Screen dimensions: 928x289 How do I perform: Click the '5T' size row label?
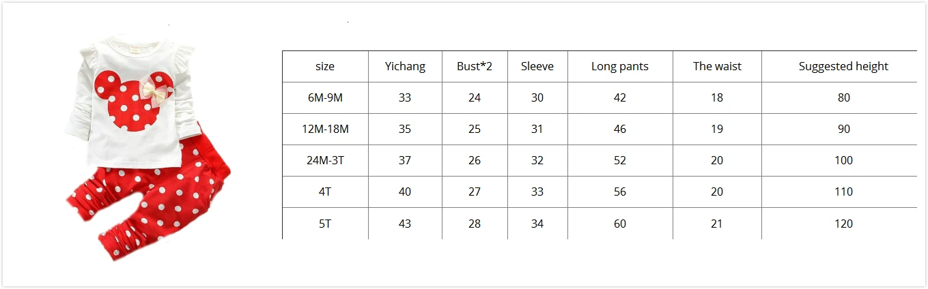tap(325, 224)
